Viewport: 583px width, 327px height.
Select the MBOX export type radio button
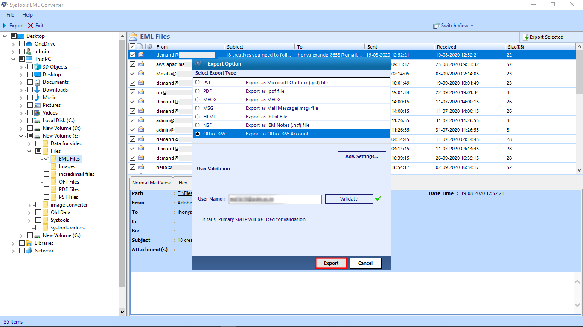[197, 100]
